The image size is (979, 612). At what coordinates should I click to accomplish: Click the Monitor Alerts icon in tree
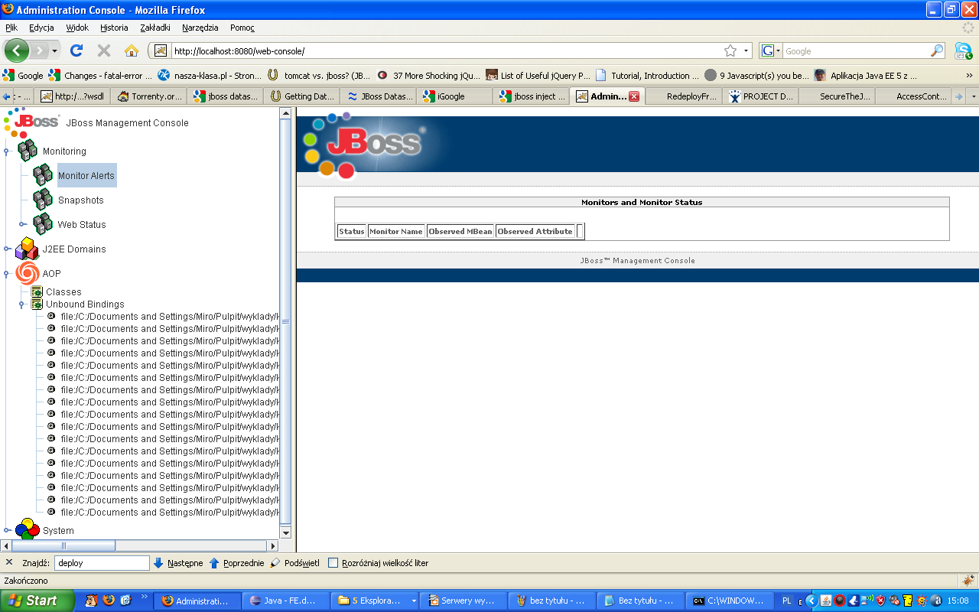click(43, 175)
